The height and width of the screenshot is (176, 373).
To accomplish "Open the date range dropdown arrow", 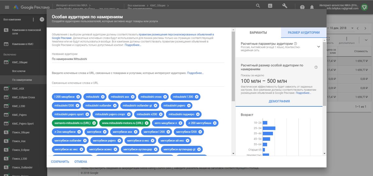I will [x=352, y=28].
